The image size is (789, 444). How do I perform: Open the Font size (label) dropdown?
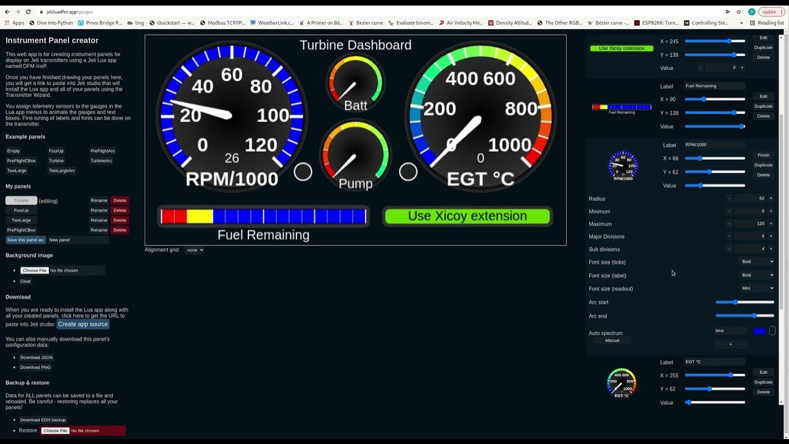(758, 275)
